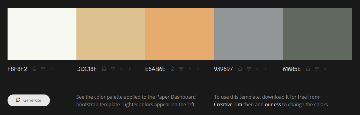
Task: Lock the E6AB6E color
Action: click(173, 69)
